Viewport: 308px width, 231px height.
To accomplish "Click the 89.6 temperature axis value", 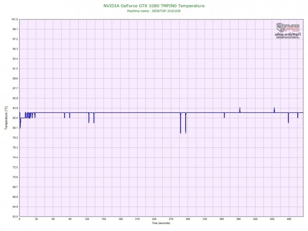I will click(15, 78).
